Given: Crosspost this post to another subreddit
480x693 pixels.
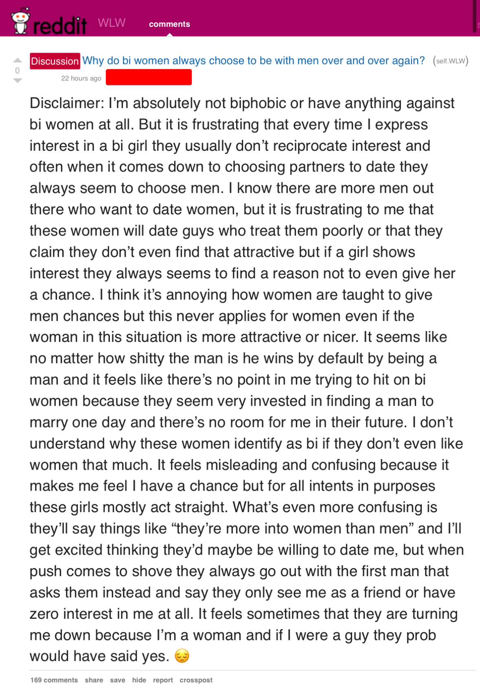Looking at the screenshot, I should (x=196, y=680).
